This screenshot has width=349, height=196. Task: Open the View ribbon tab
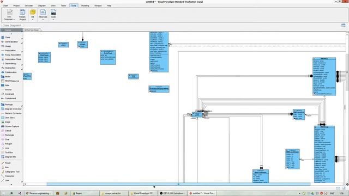(53, 5)
